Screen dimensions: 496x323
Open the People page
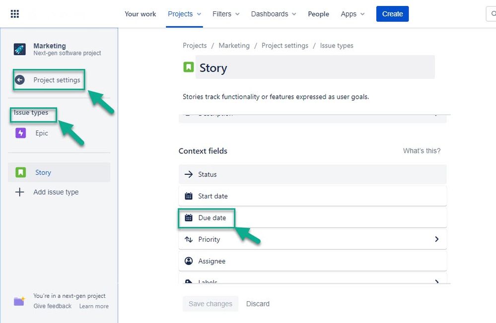coord(319,14)
